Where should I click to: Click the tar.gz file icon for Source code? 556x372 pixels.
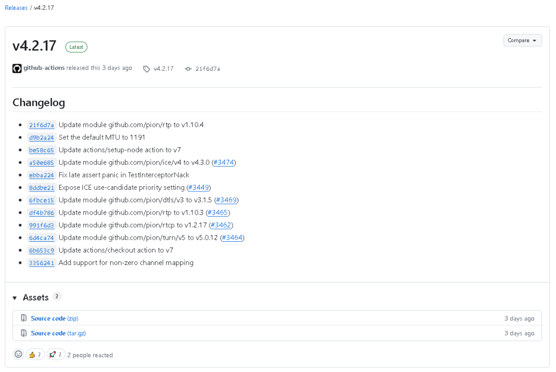tap(23, 333)
